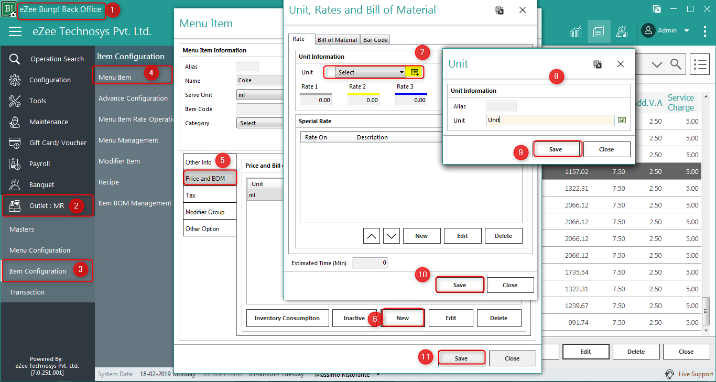Select the Other Info. side tab
The image size is (716, 382).
210,162
